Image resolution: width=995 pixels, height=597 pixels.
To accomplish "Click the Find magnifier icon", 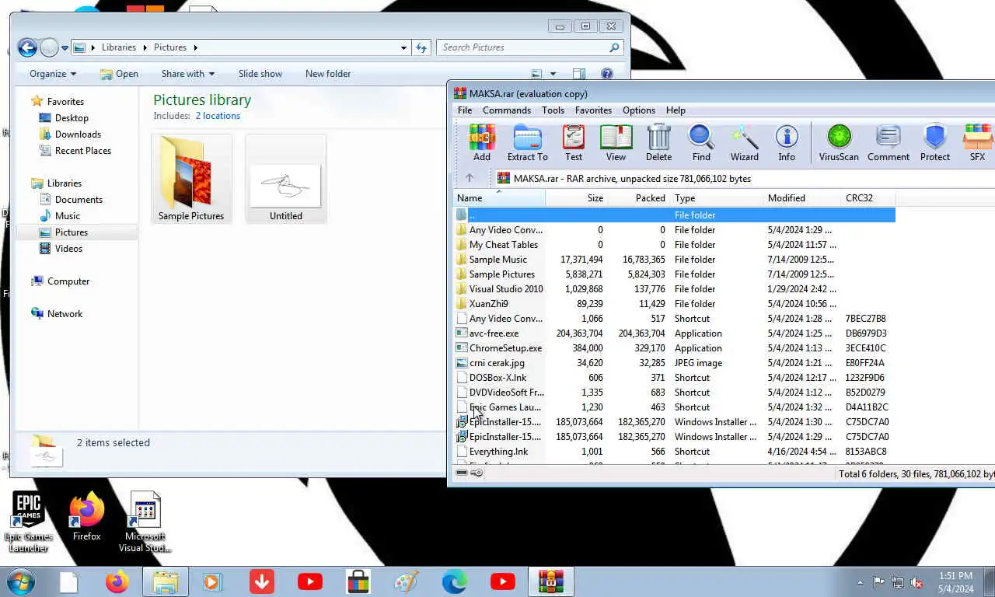I will tap(701, 143).
